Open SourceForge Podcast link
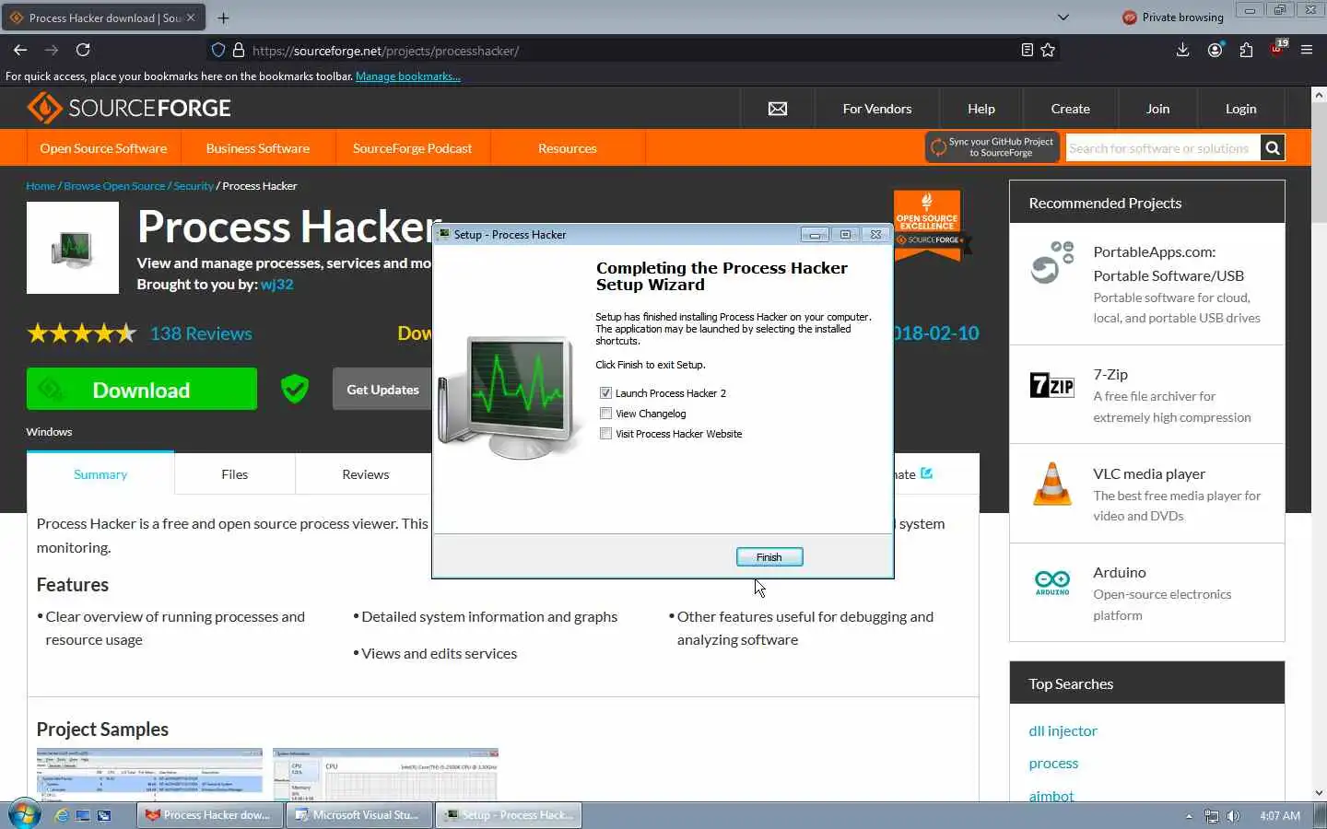1327x829 pixels. [x=412, y=148]
